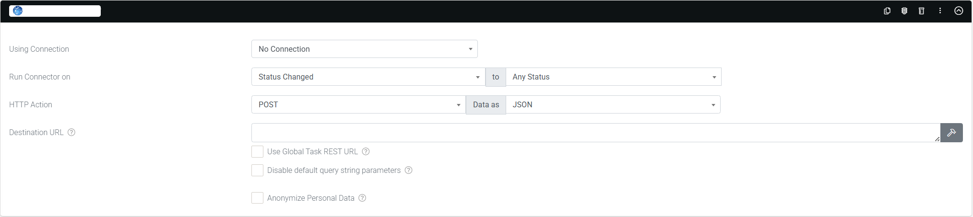Open the hammer builder tool beside Destination URL
Image resolution: width=973 pixels, height=217 pixels.
951,133
